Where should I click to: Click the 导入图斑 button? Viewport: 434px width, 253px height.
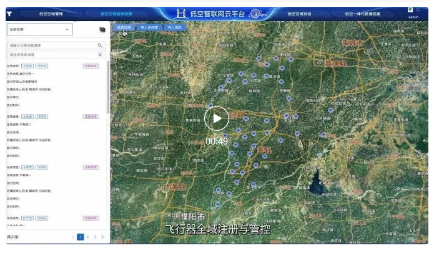point(174,27)
